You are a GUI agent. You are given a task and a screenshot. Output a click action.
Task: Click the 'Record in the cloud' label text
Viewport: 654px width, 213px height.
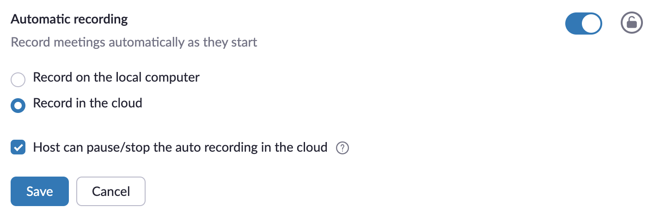(88, 103)
